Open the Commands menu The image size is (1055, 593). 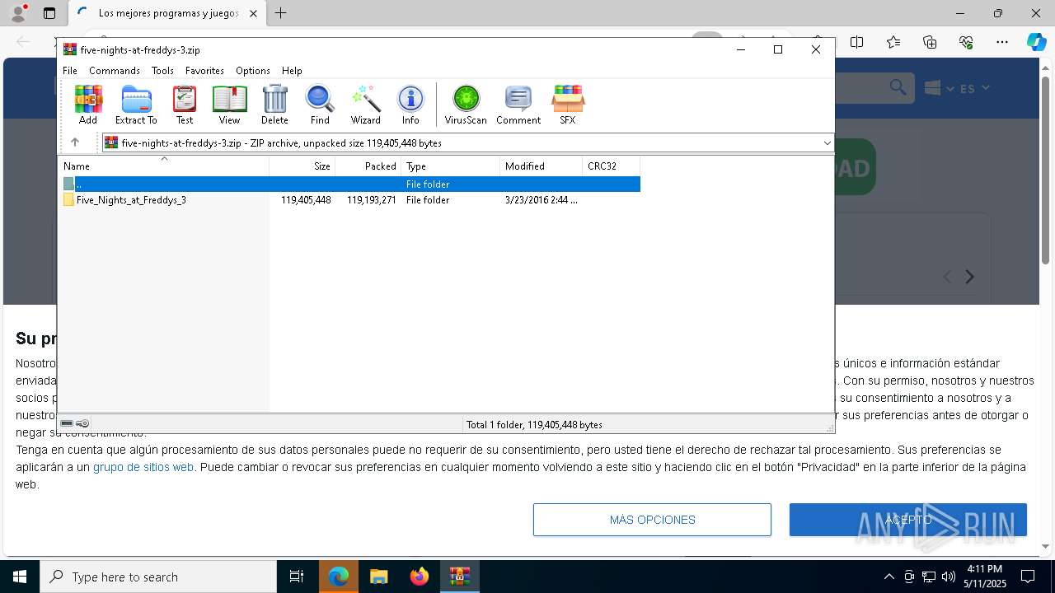pyautogui.click(x=115, y=71)
